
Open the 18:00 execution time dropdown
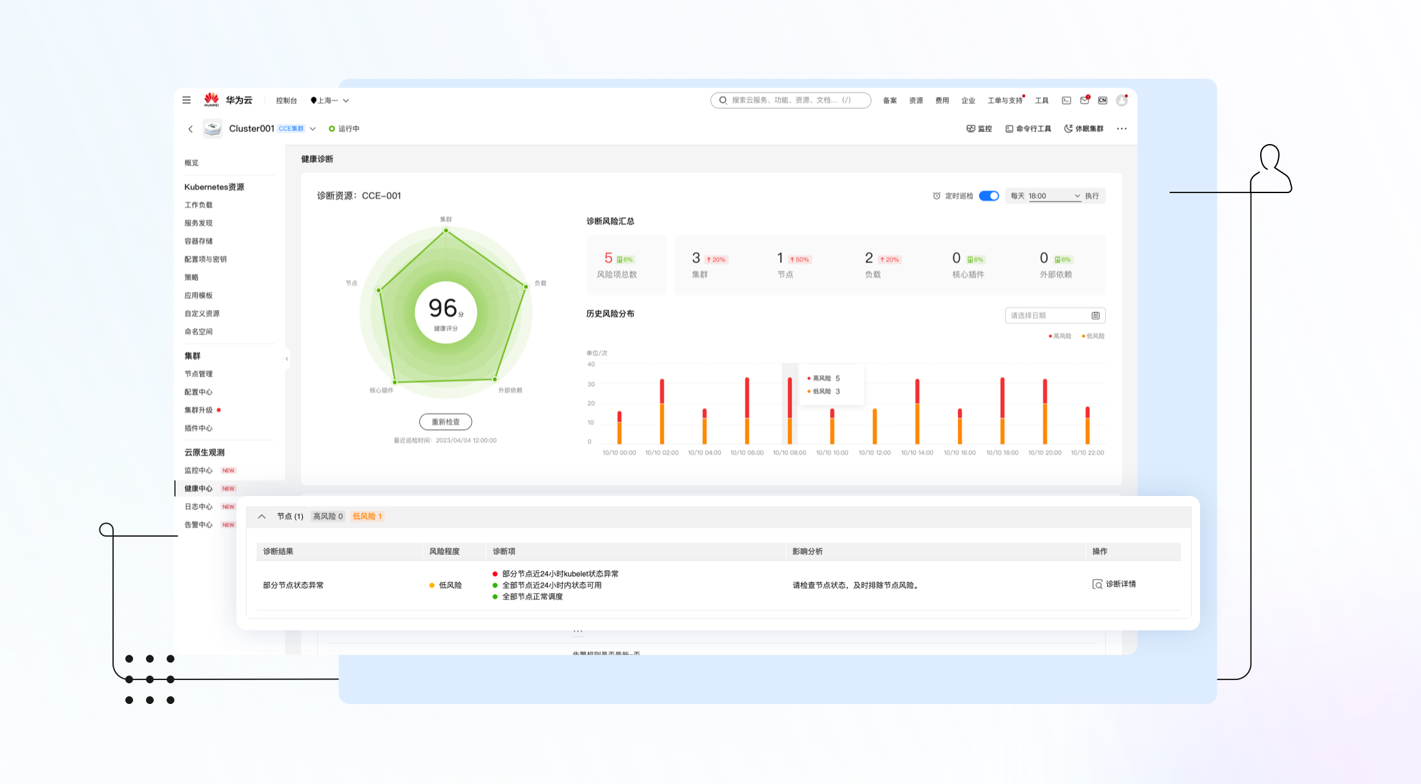(x=1054, y=196)
